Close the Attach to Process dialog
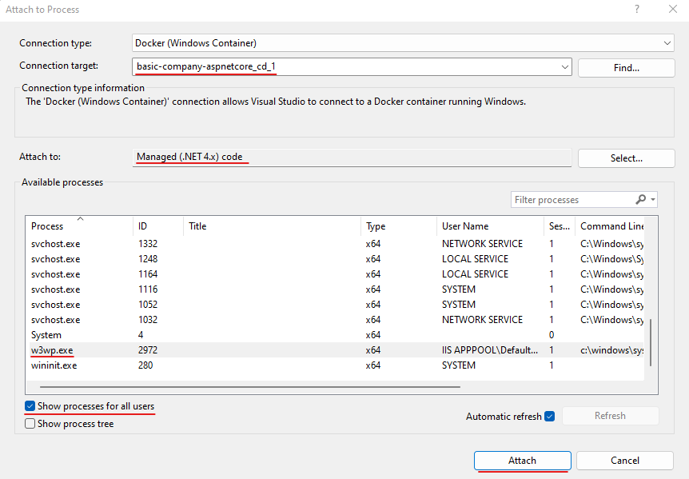689x479 pixels. [x=673, y=10]
